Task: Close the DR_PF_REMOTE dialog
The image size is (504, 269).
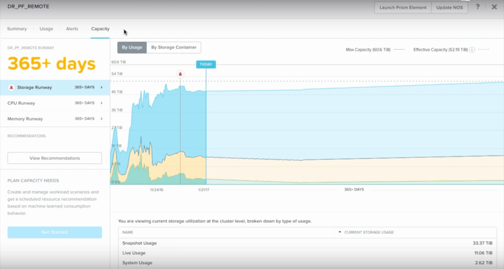Action: tap(494, 7)
